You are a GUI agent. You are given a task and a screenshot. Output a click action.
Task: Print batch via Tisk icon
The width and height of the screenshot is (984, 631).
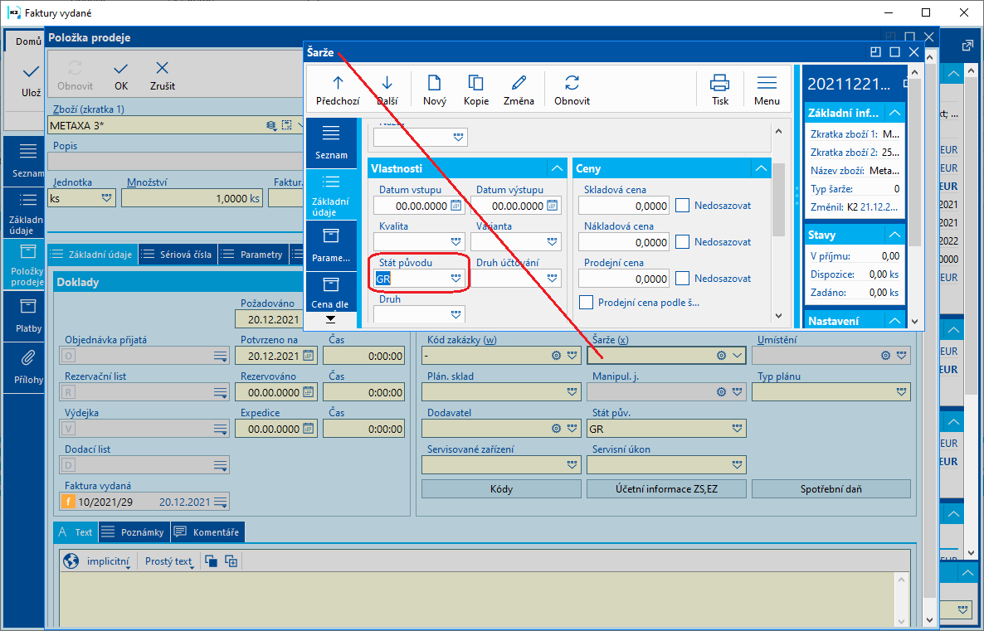(720, 90)
